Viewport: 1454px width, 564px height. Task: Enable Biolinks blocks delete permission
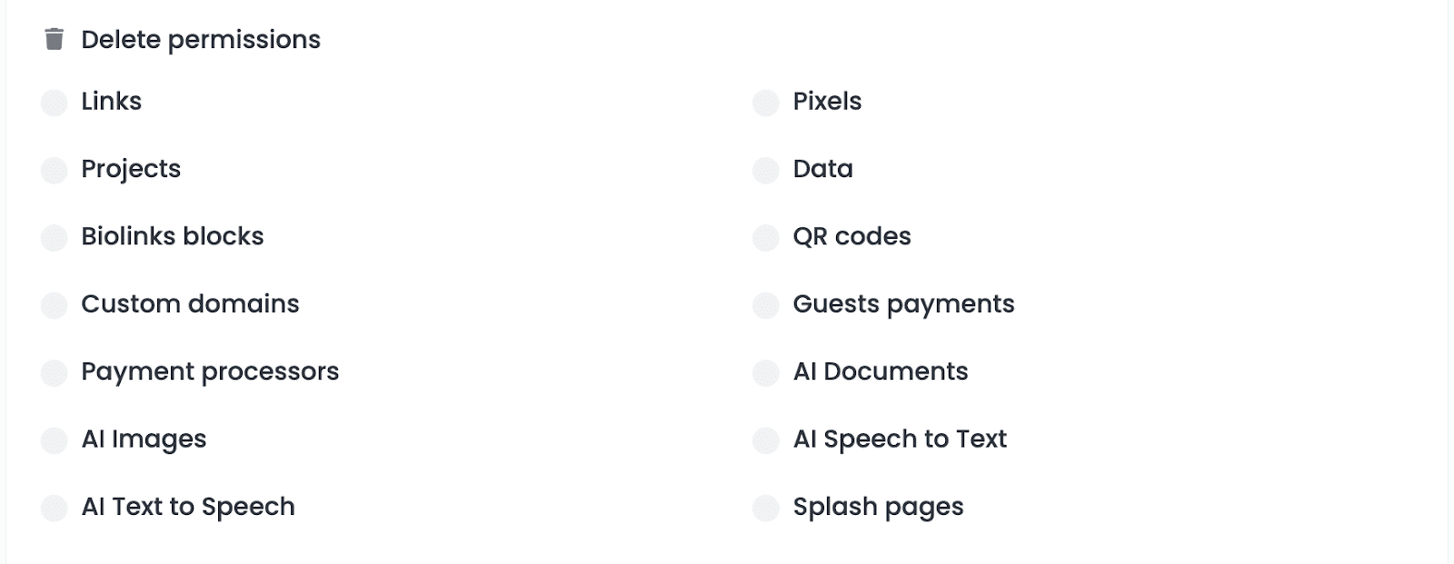pos(55,238)
